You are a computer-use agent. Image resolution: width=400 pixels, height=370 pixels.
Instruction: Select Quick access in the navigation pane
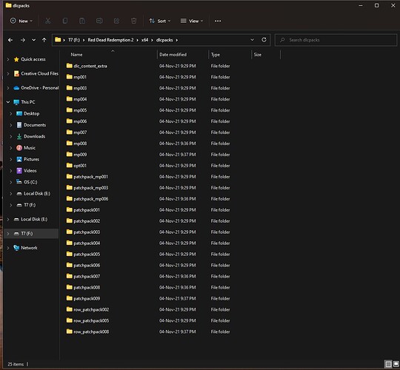33,59
